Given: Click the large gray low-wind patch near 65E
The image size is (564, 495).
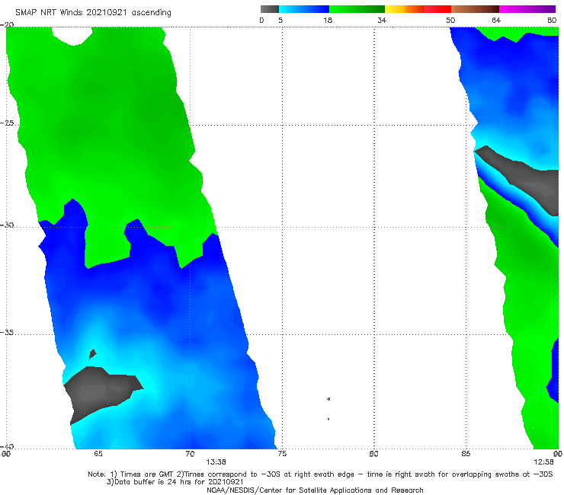Looking at the screenshot, I should (x=99, y=392).
